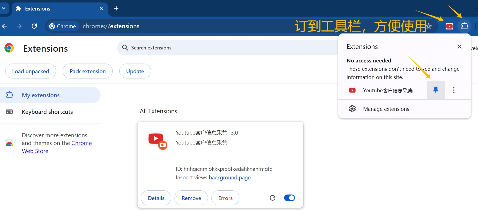
Task: Open the Chrome Web Store link
Action: [57, 147]
